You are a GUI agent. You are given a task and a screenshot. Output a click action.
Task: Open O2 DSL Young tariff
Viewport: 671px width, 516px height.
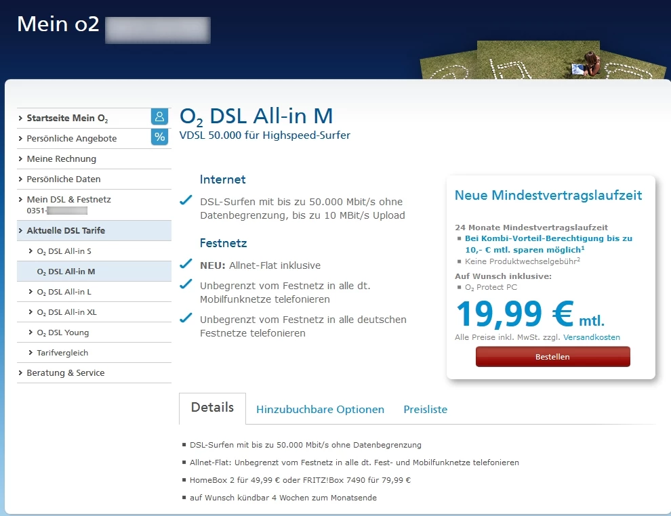point(63,332)
